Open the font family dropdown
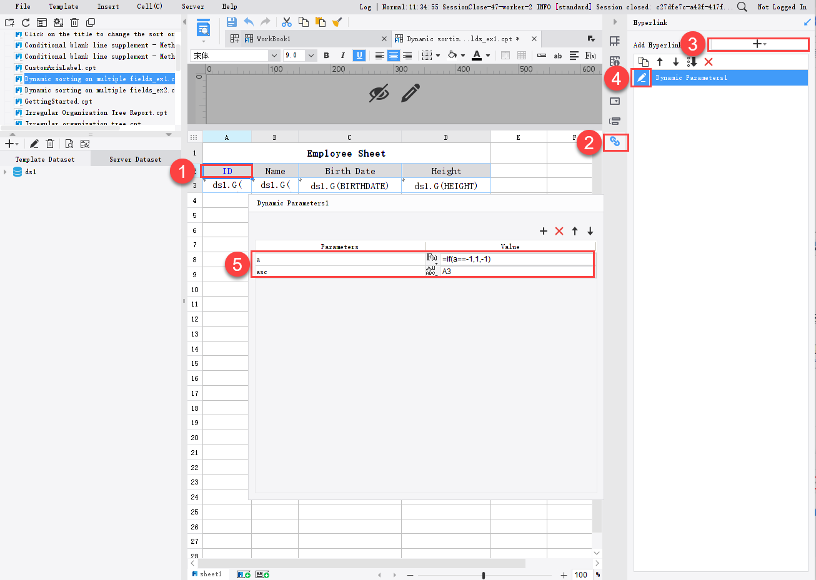This screenshot has width=816, height=580. (274, 56)
